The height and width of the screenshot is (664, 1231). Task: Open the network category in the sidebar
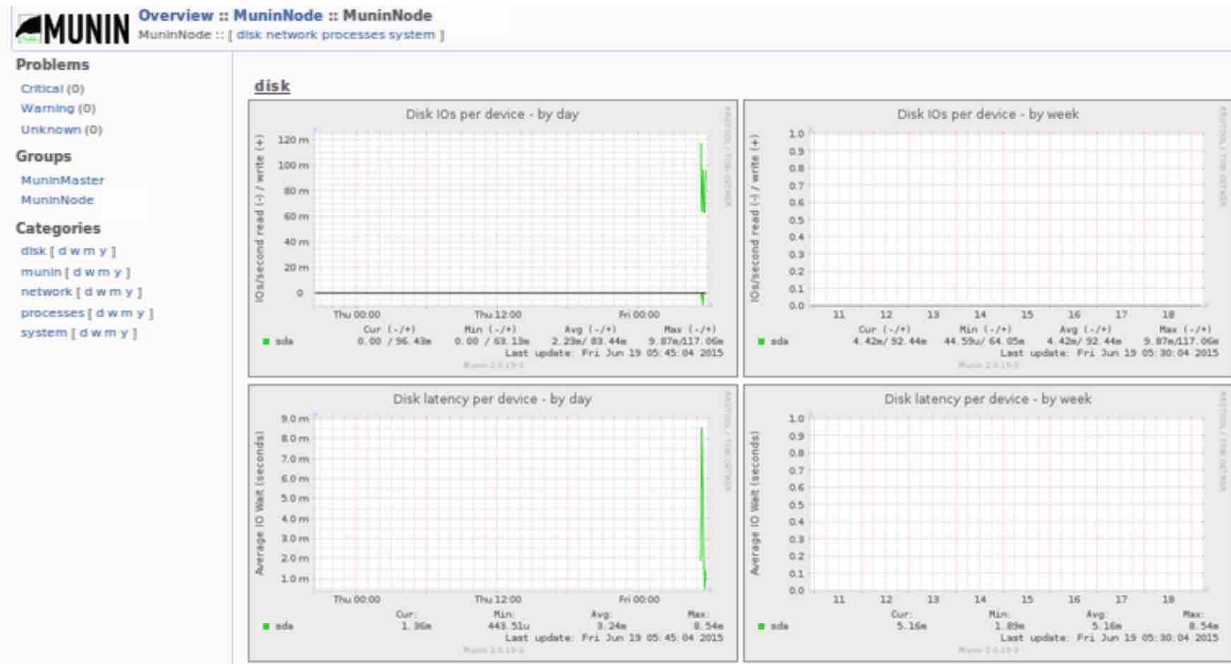click(x=47, y=292)
